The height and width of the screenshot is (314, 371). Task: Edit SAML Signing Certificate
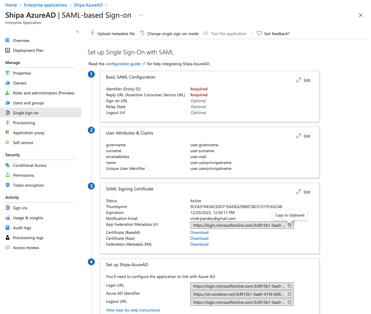point(303,192)
